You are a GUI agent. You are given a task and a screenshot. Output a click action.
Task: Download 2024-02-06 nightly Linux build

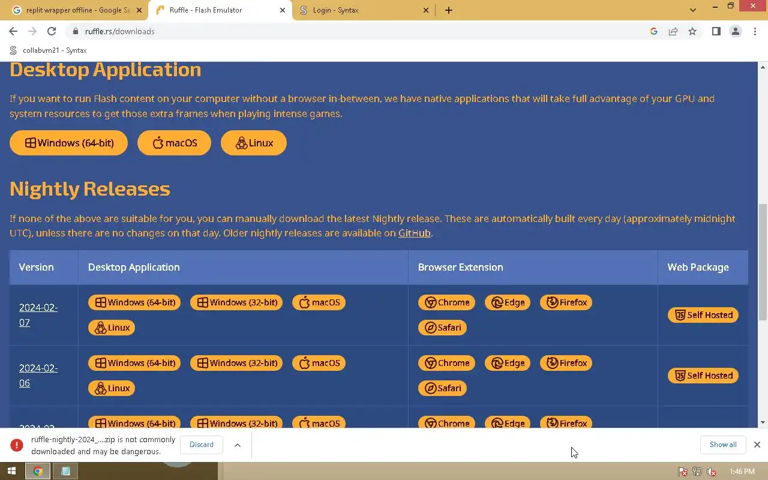point(112,388)
